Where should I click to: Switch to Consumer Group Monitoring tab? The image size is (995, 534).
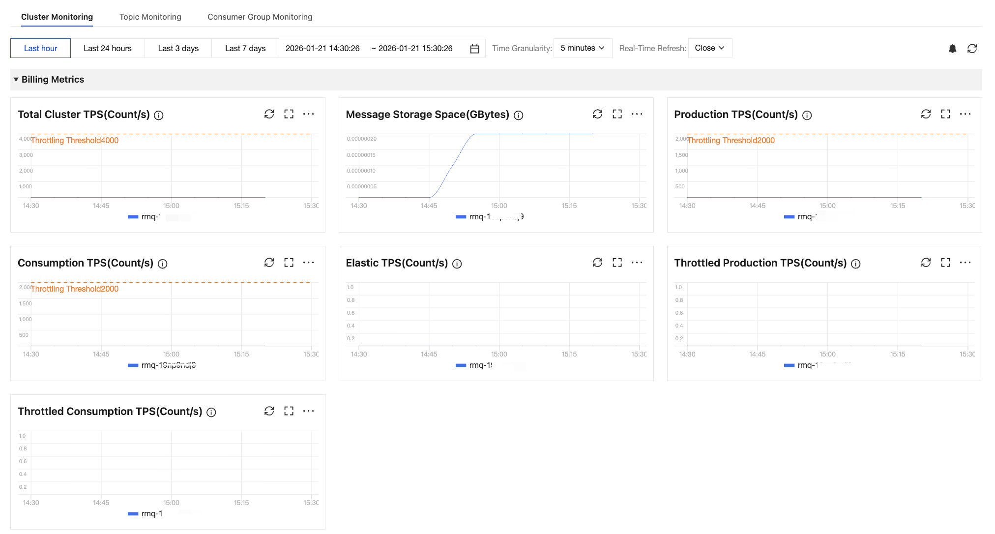(260, 17)
